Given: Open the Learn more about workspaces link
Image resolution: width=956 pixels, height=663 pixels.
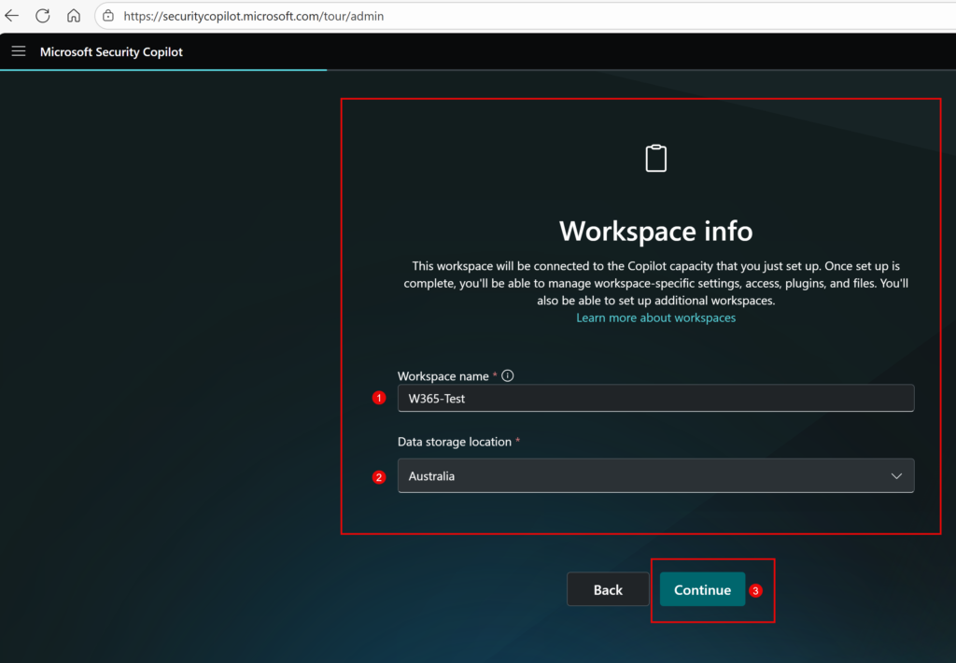Looking at the screenshot, I should [655, 317].
